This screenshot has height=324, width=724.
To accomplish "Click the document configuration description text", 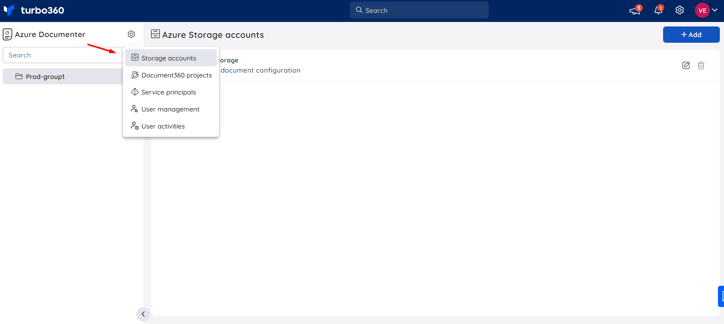I will [260, 70].
